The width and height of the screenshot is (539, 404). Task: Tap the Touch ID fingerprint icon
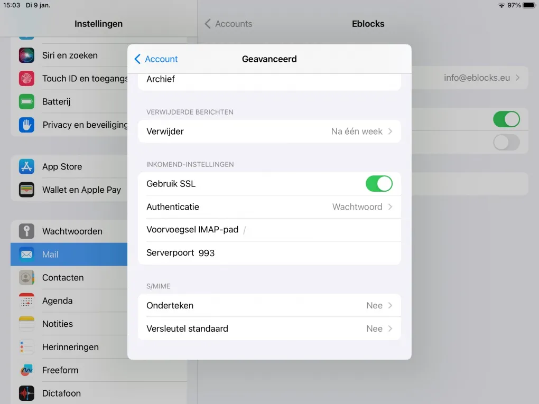coord(26,78)
